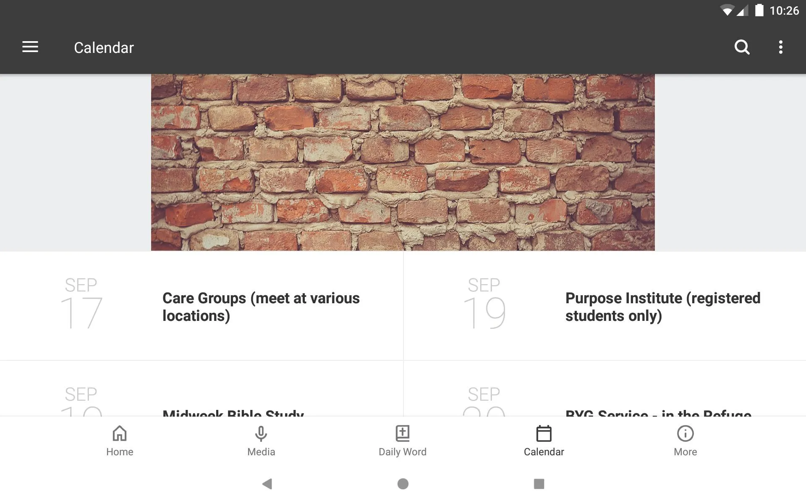Select the Media section icon

[261, 433]
